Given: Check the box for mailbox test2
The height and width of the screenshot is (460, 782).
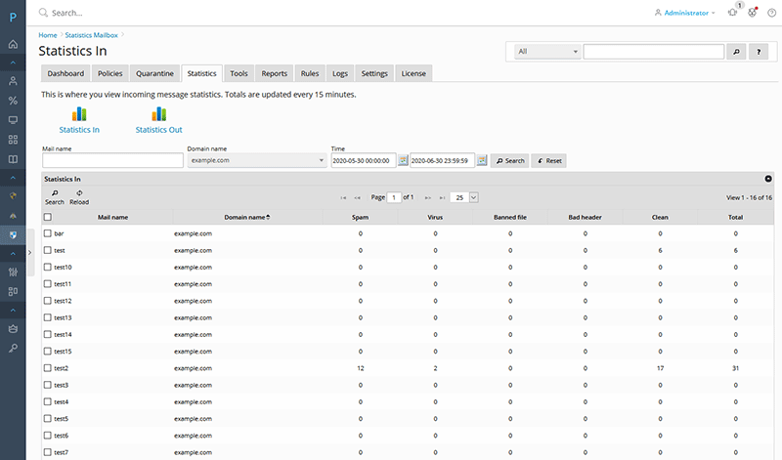Looking at the screenshot, I should 47,368.
